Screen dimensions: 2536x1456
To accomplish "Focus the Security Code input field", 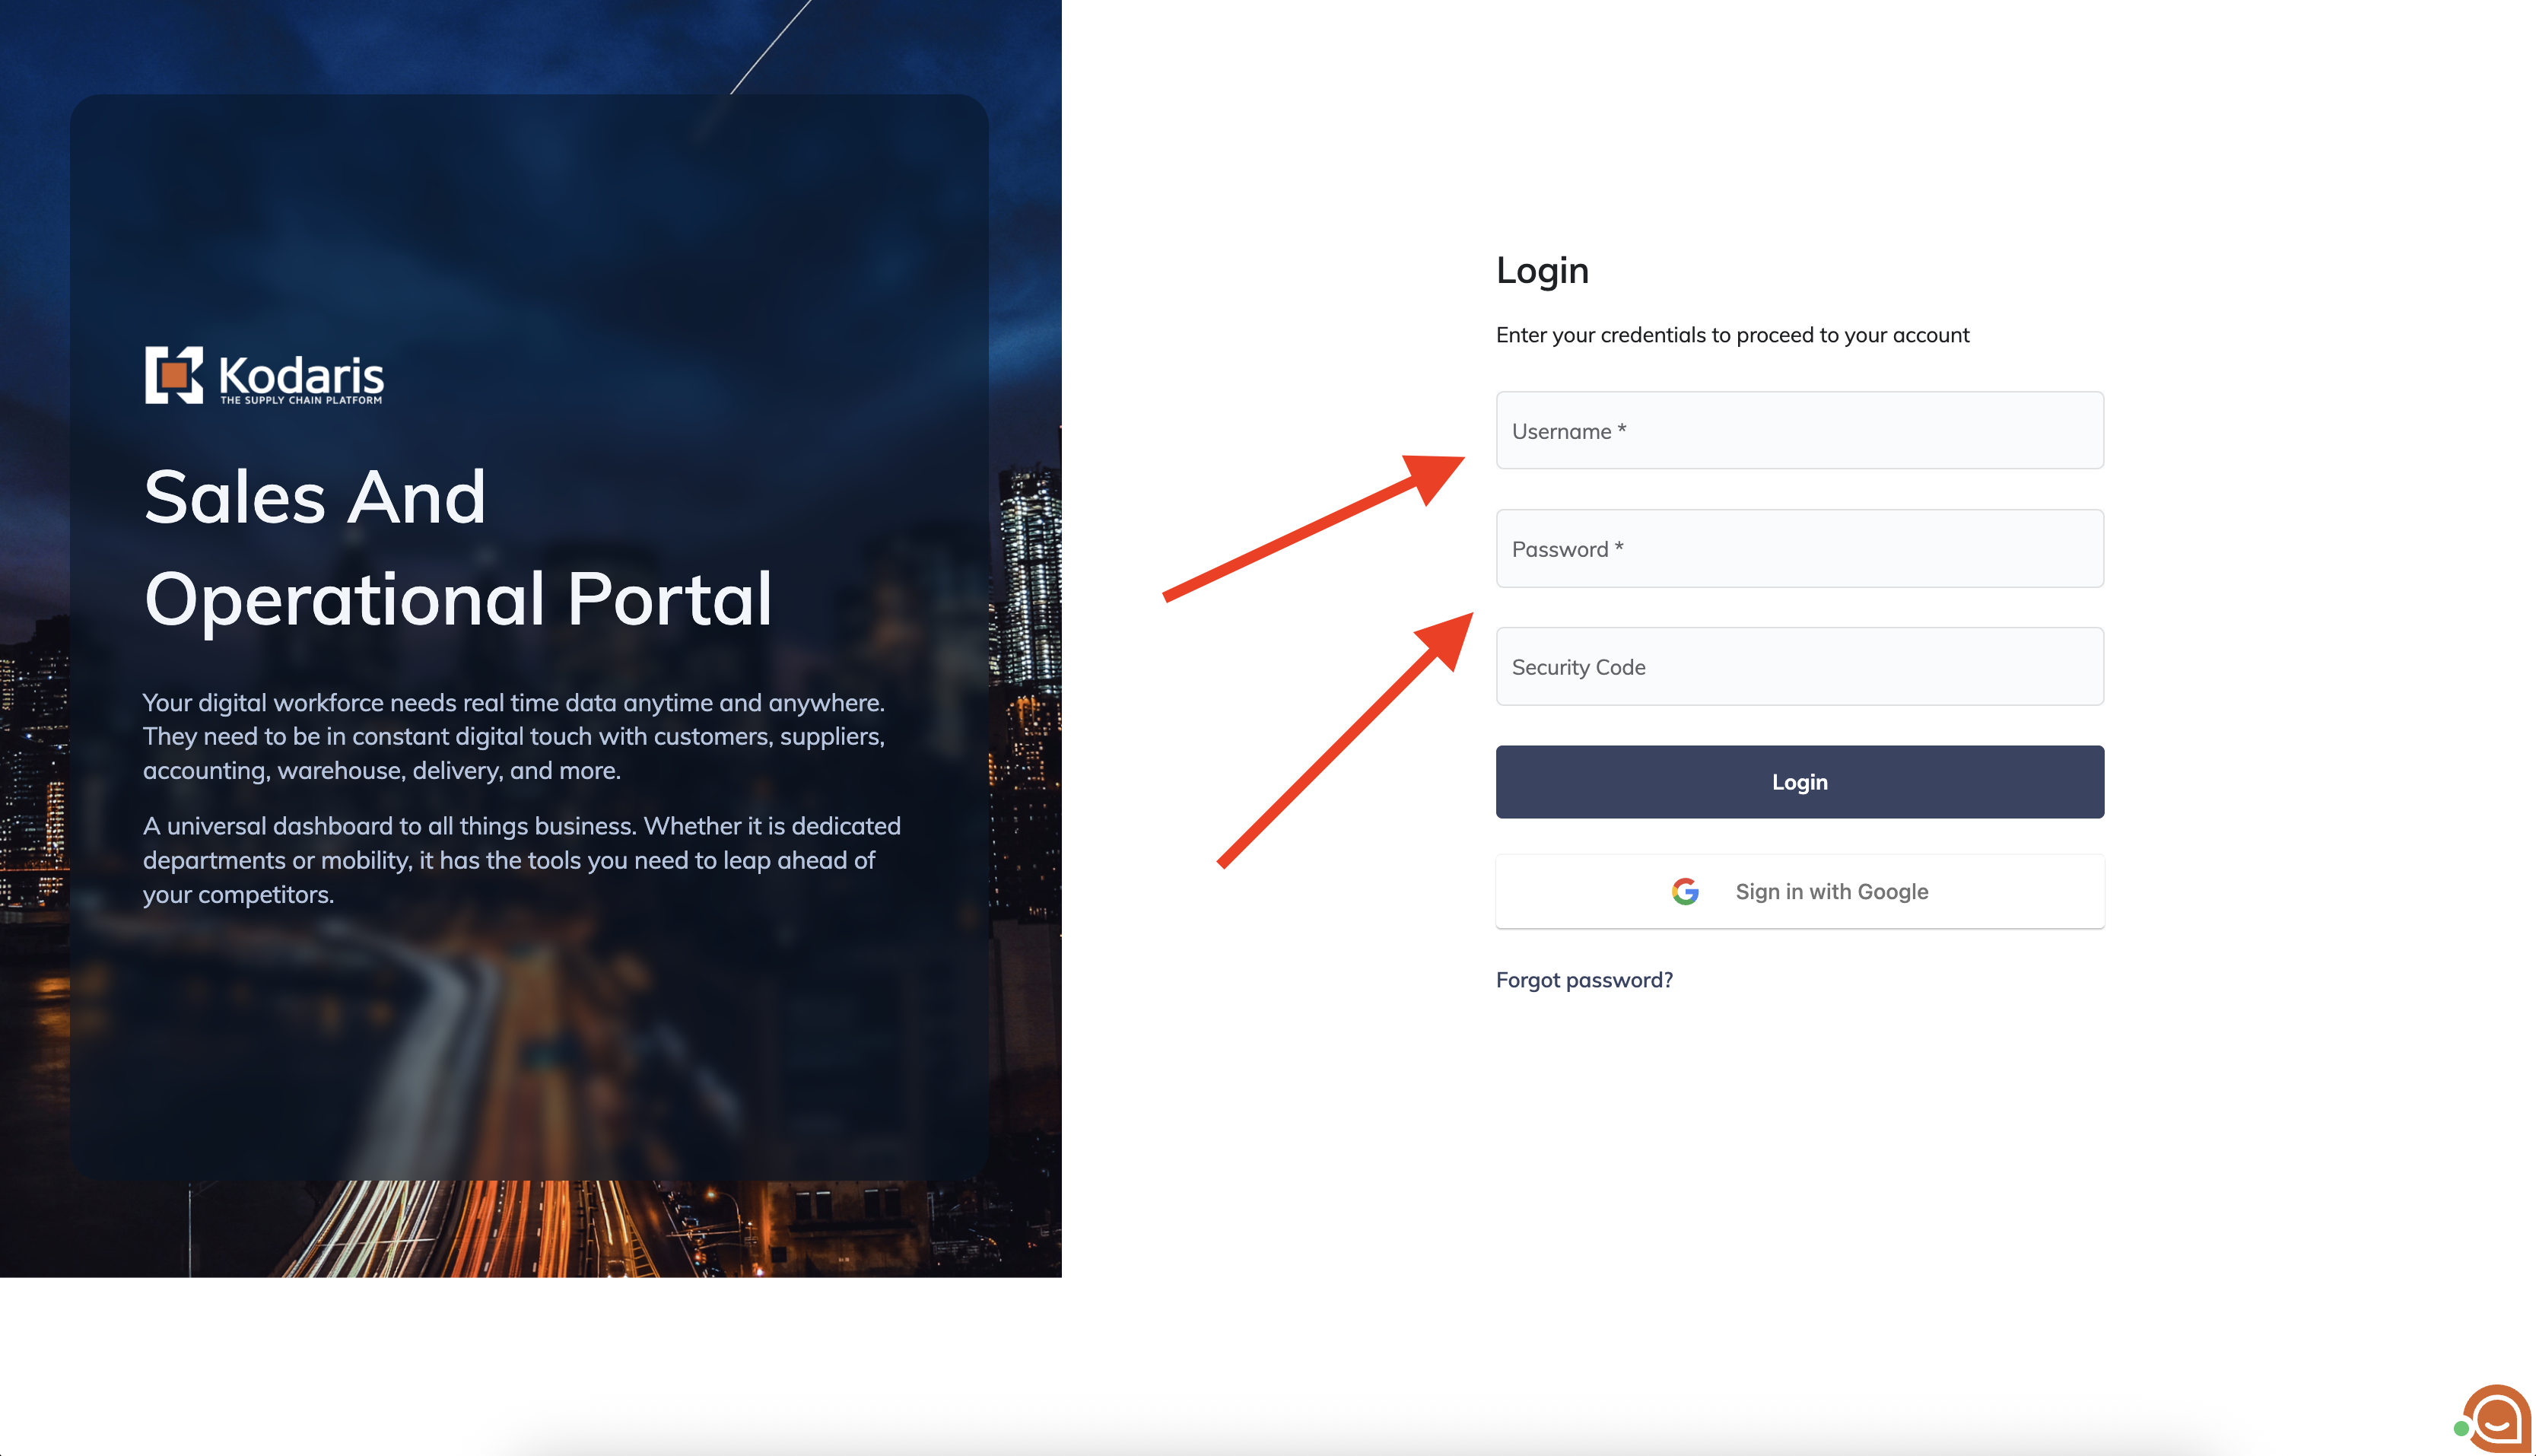I will pyautogui.click(x=1799, y=666).
